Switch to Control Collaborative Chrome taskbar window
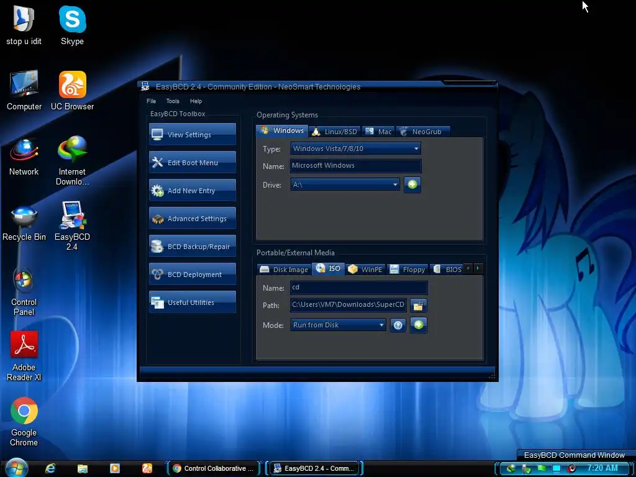 point(214,468)
